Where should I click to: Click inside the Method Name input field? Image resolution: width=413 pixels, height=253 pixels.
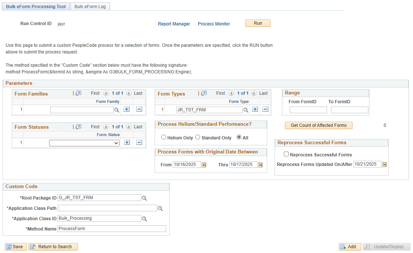click(x=111, y=228)
